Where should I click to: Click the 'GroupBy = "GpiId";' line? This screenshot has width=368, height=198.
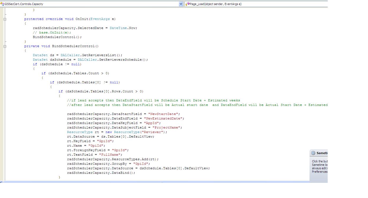coord(109,164)
